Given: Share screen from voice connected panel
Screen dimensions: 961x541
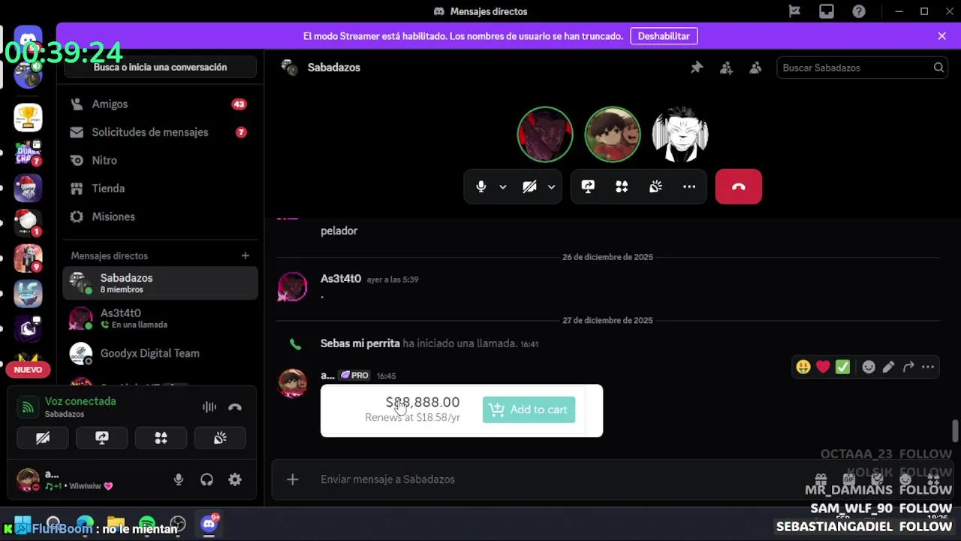Looking at the screenshot, I should coord(102,438).
